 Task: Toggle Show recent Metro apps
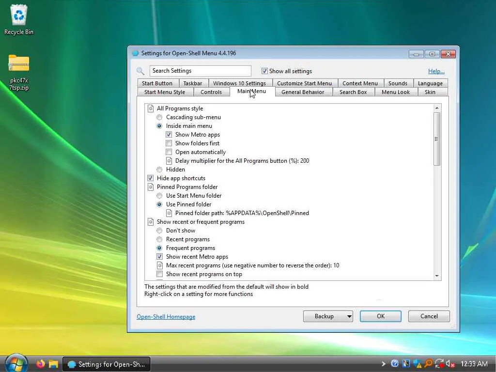(x=159, y=257)
